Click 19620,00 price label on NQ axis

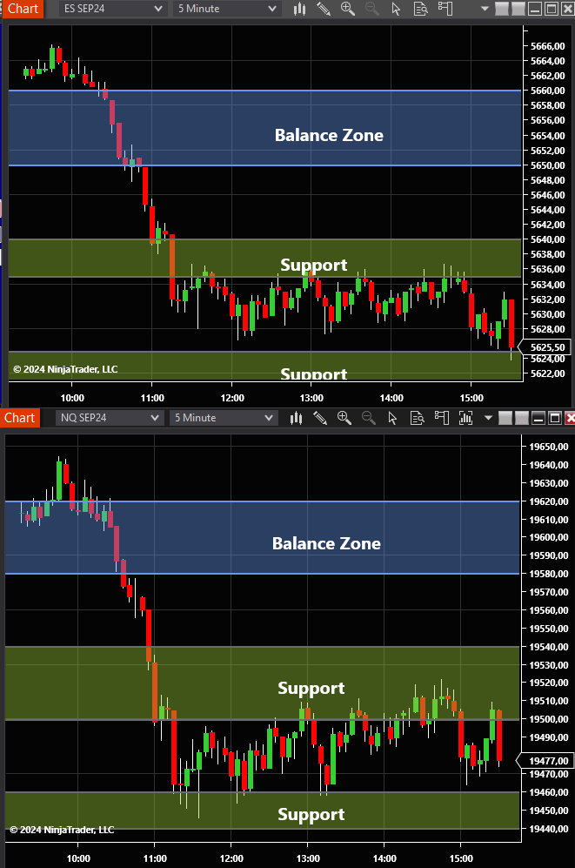coord(548,501)
